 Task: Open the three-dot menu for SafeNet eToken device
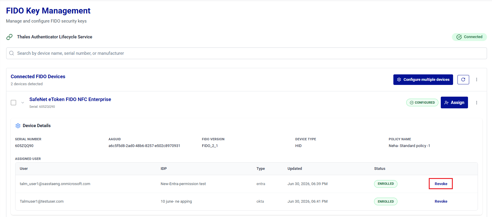tap(476, 103)
